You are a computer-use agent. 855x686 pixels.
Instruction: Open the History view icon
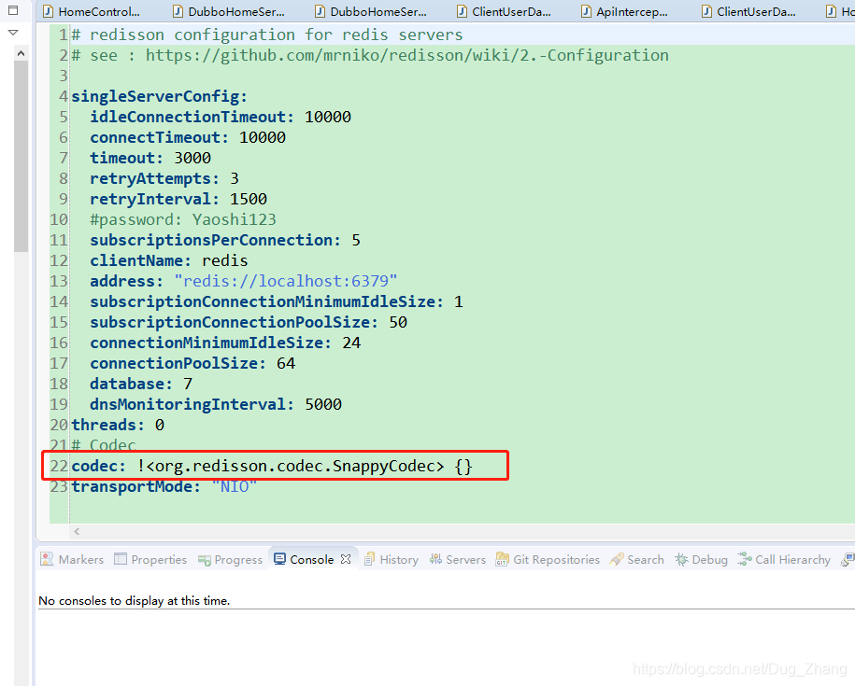click(x=370, y=559)
